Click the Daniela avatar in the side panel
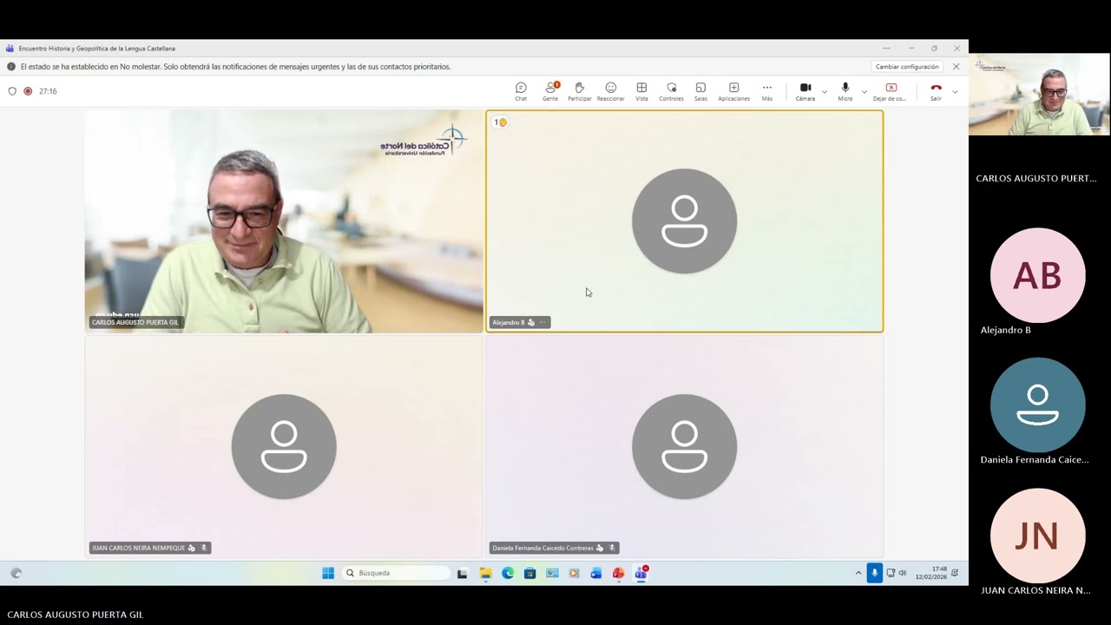Viewport: 1111px width, 625px height. (1038, 405)
